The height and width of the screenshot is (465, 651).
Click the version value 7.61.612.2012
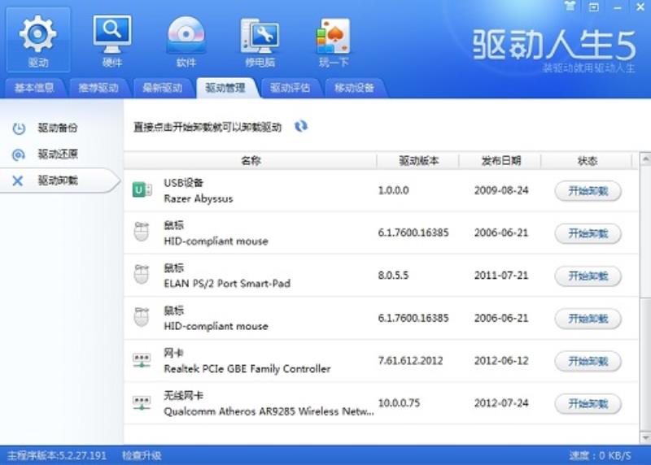(410, 360)
